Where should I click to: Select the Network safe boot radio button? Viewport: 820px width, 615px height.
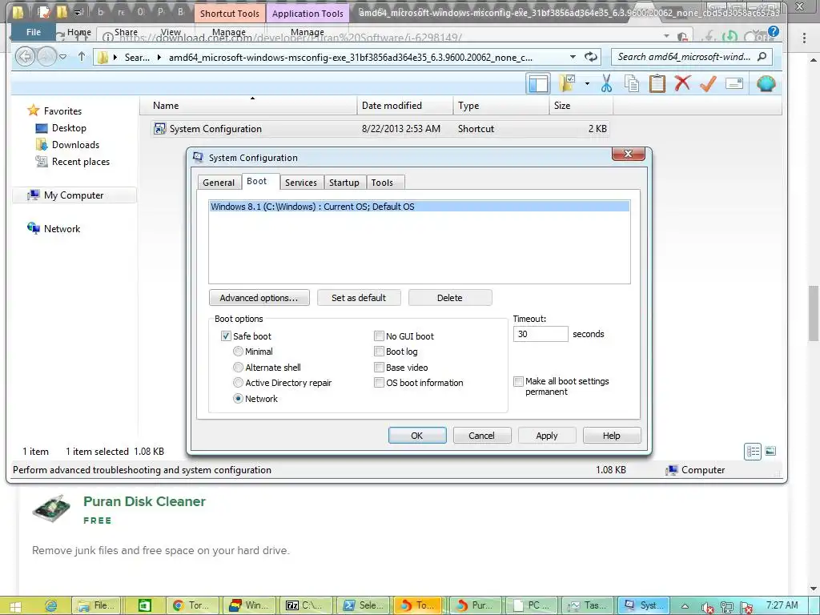(238, 399)
